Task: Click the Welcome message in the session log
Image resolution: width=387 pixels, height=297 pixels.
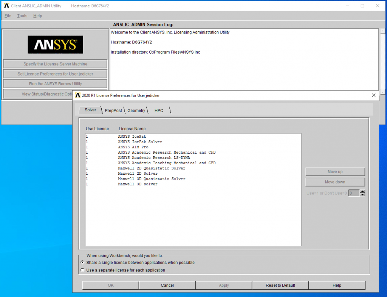Action: (x=170, y=32)
